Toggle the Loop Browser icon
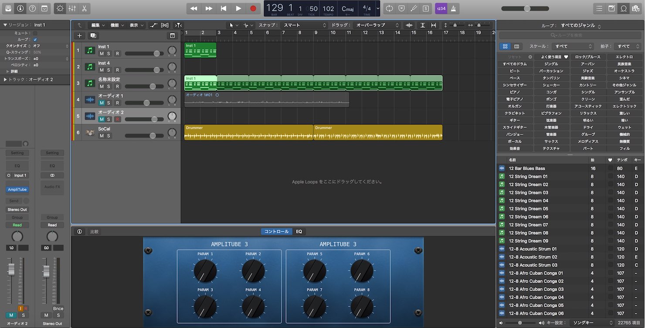 (x=623, y=8)
